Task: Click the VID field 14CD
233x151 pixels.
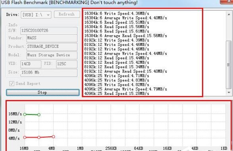Action: (x=31, y=64)
